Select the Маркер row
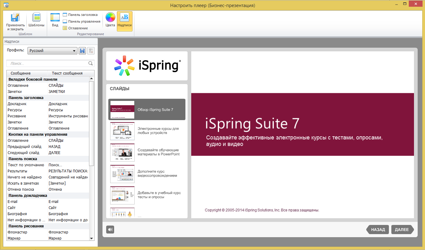 (48, 238)
